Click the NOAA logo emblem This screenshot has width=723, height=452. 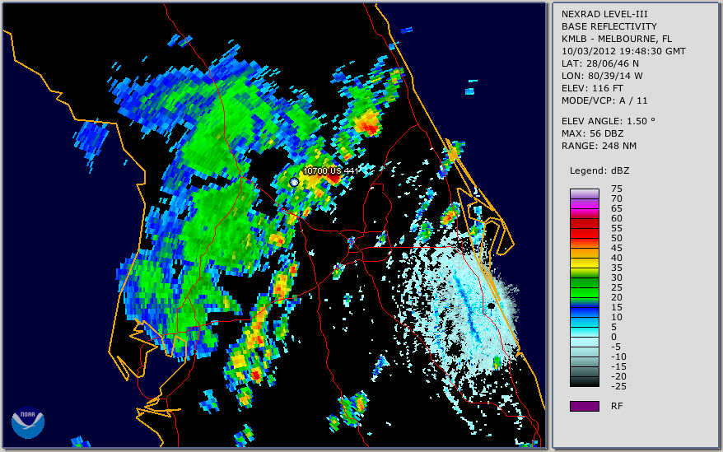[28, 422]
